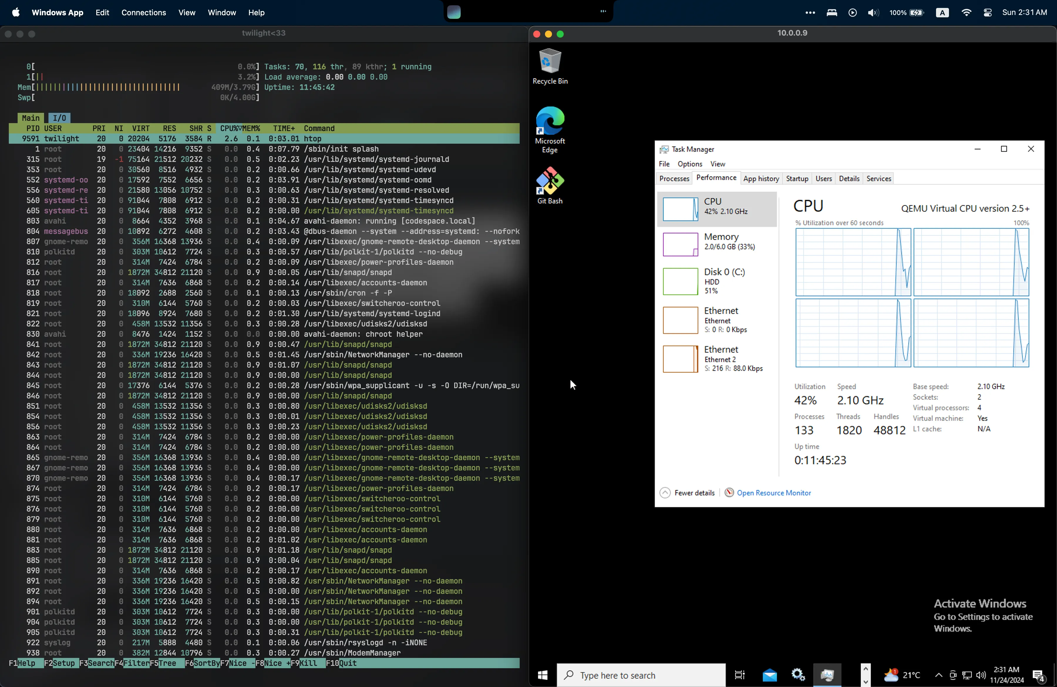Switch to the Details tab
1057x687 pixels.
[x=849, y=179]
